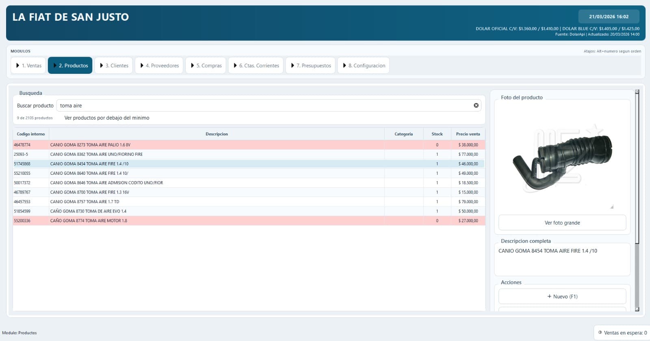Go to the 4. Proveedores module
650x341 pixels.
point(159,65)
